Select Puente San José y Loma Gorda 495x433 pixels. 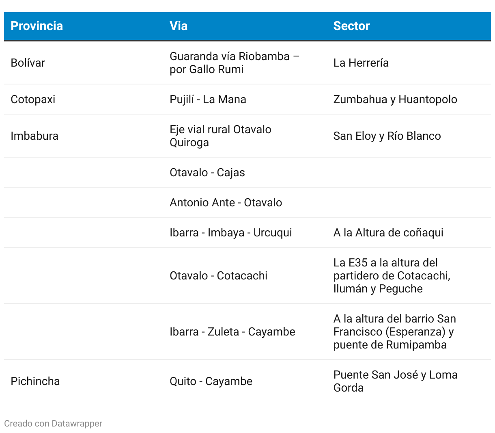pos(396,381)
